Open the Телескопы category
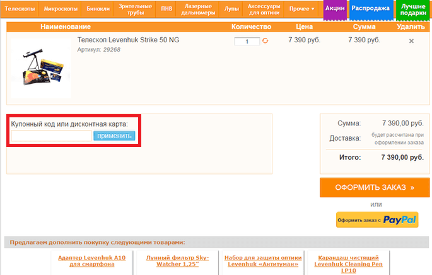Image resolution: width=432 pixels, height=275 pixels. click(x=22, y=9)
